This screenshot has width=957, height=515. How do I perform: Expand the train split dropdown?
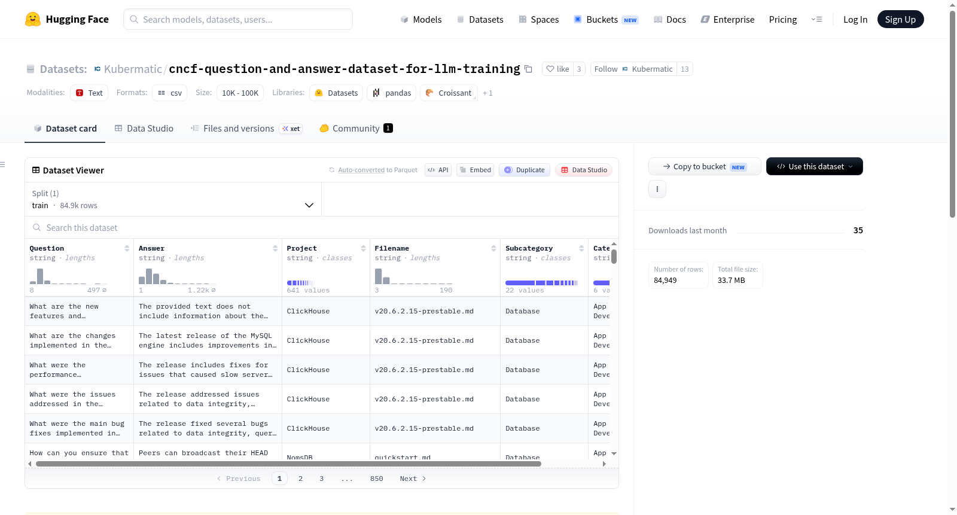point(173,199)
